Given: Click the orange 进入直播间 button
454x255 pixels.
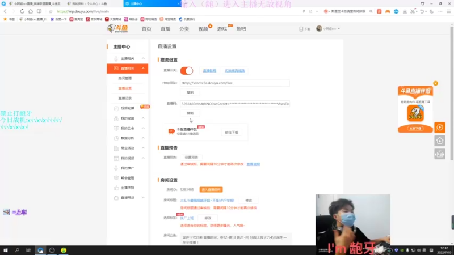Looking at the screenshot, I should (x=211, y=190).
